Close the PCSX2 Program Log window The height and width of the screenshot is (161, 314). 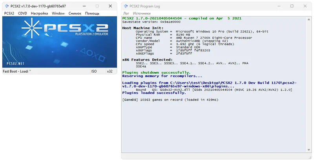coord(305,6)
